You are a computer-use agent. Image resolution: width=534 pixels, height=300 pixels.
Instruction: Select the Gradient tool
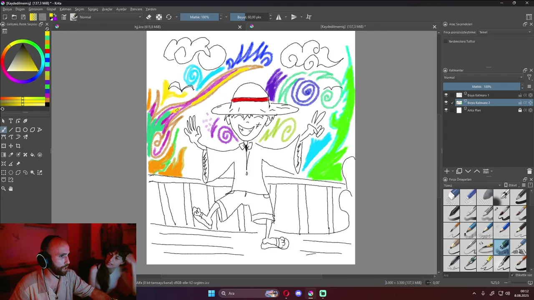(x=4, y=155)
